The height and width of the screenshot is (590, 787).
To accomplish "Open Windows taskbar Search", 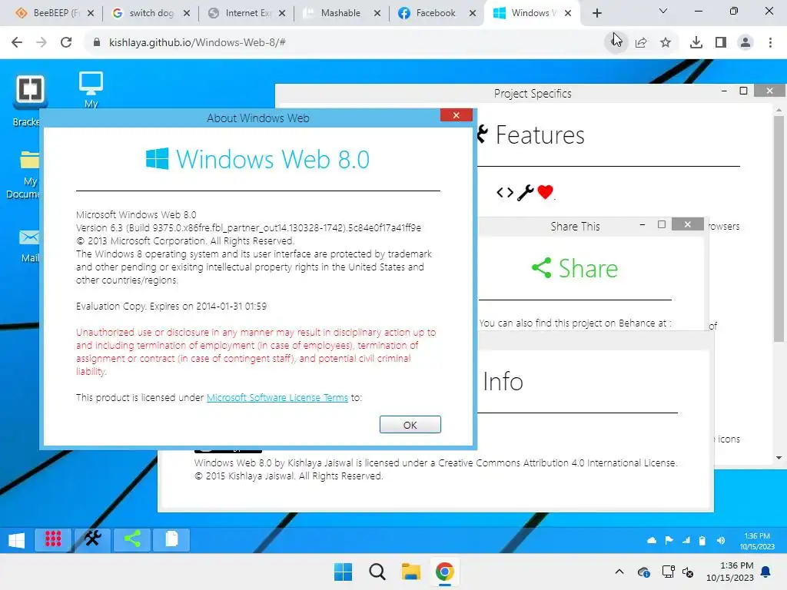I will (377, 572).
